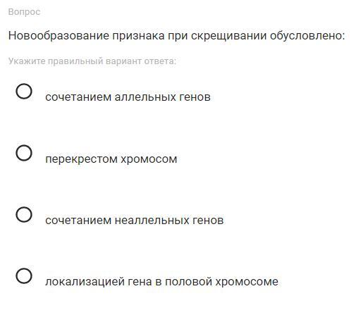Click the word 'обусловлено:' in the question
This screenshot has width=356, height=315.
pos(307,36)
